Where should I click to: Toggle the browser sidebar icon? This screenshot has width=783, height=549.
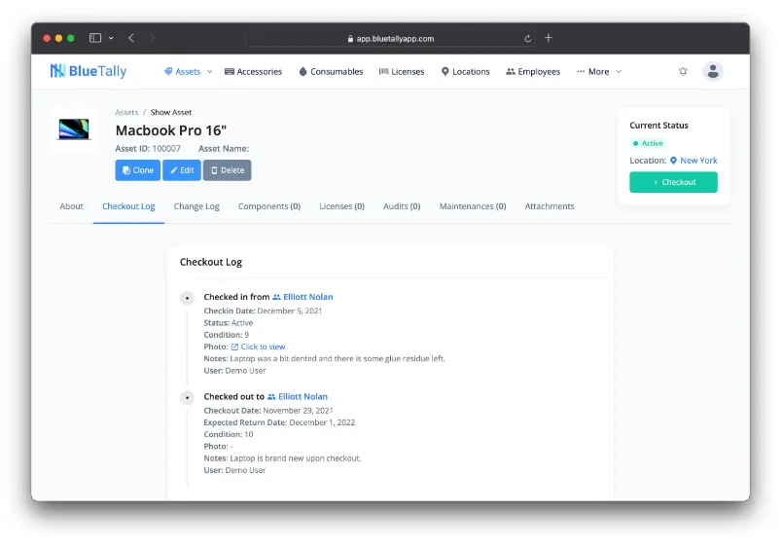[x=95, y=38]
